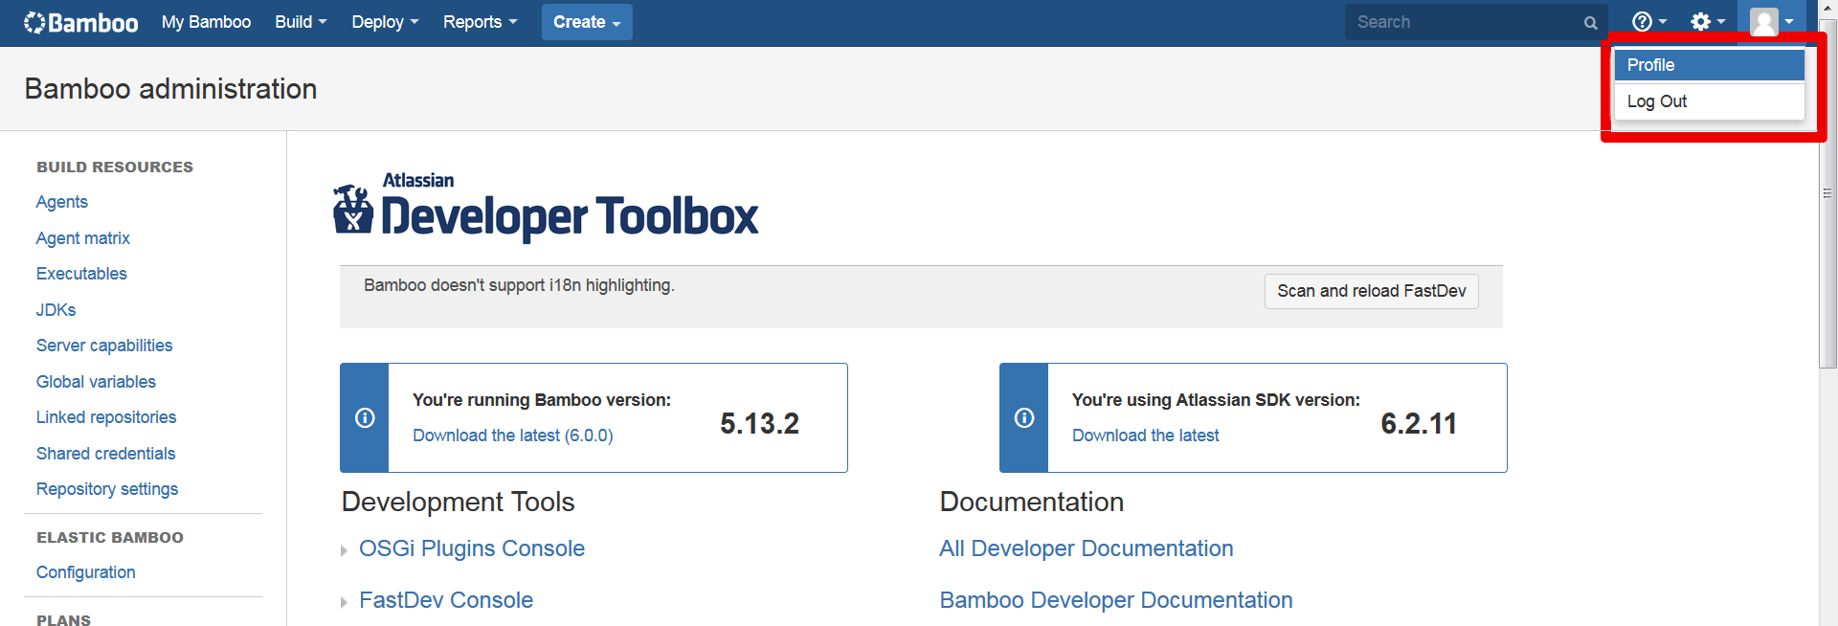Click the BUILD RESOURCES section heading

[115, 167]
